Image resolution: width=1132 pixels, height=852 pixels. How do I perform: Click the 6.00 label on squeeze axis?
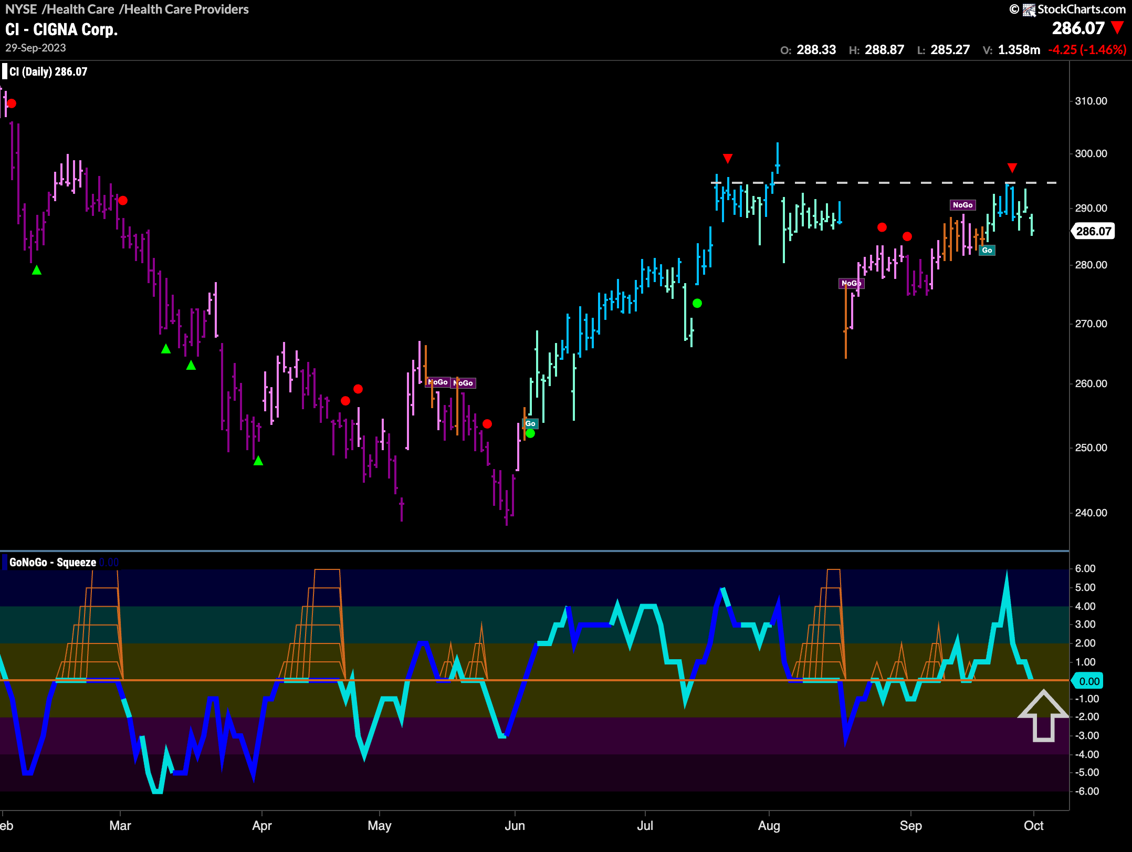coord(1085,568)
